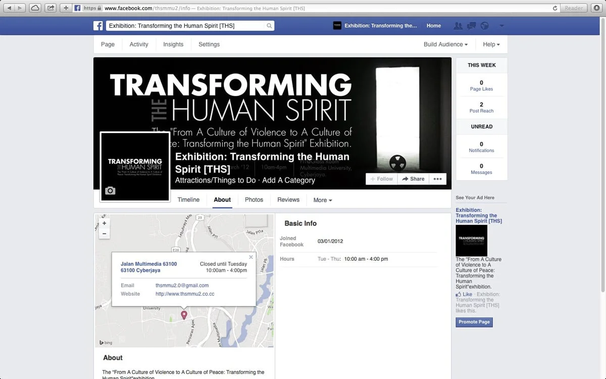Screen dimensions: 606x379
Task: Click the Post Reach stat
Action: (x=481, y=107)
